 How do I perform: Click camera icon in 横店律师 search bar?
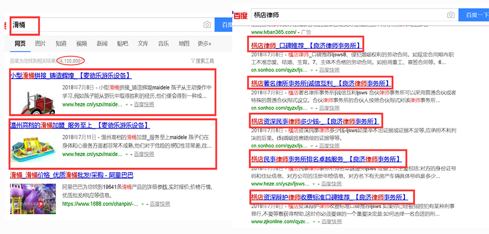[x=450, y=15]
